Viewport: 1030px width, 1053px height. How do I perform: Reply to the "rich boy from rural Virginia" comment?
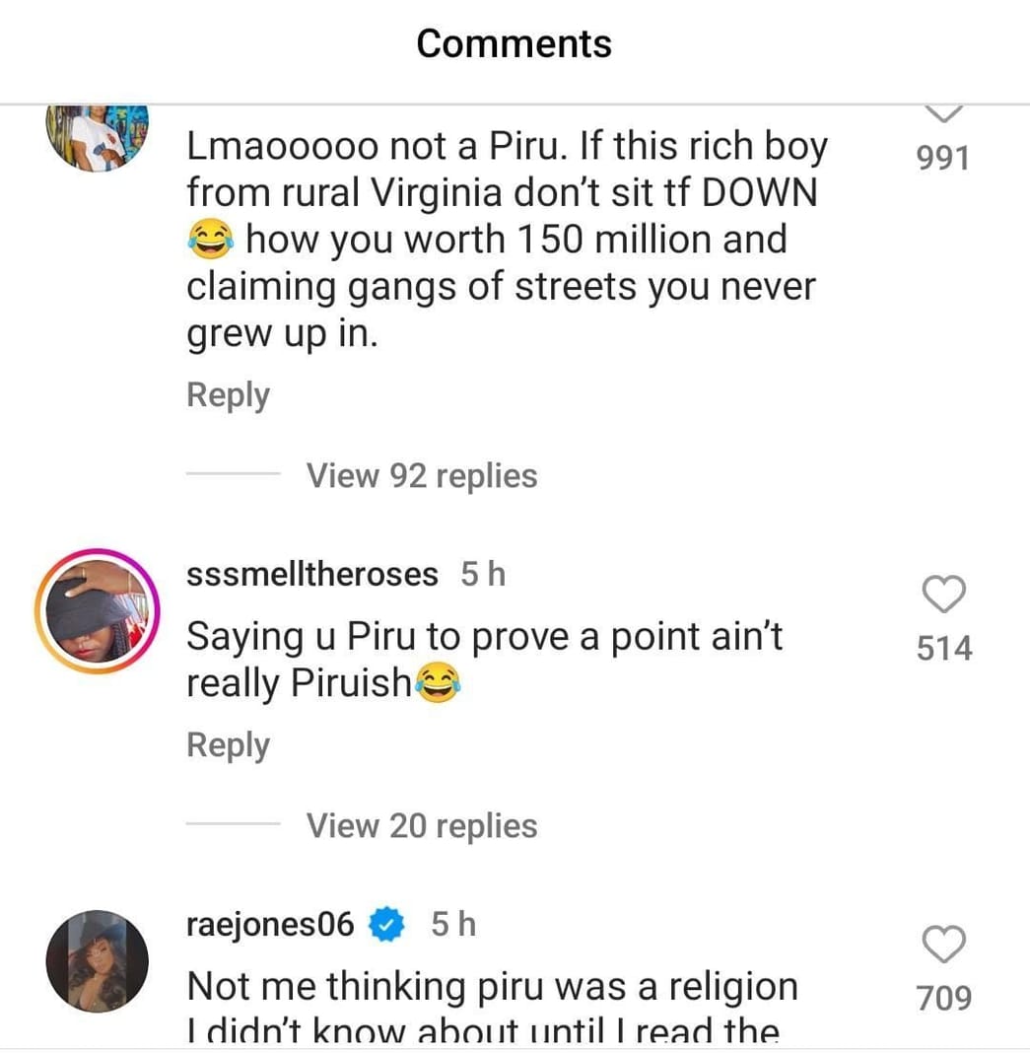pos(228,395)
